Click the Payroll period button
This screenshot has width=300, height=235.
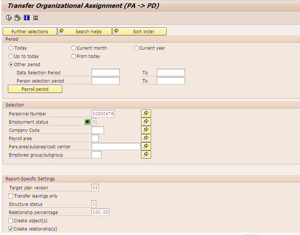pos(35,89)
